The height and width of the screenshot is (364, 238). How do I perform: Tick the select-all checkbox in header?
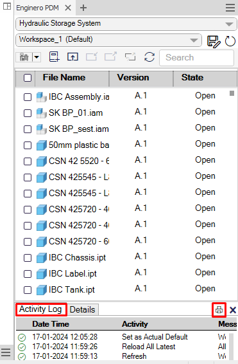tap(28, 78)
